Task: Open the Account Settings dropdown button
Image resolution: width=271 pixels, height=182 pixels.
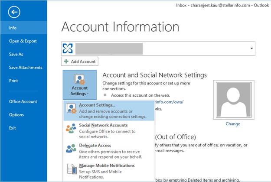Action: (80, 85)
